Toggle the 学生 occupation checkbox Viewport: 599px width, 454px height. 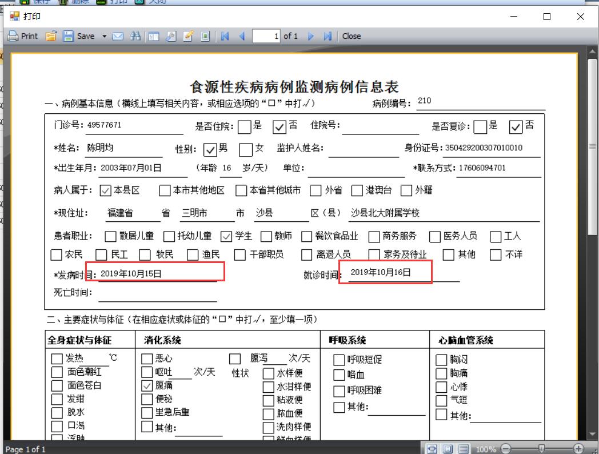tap(226, 237)
